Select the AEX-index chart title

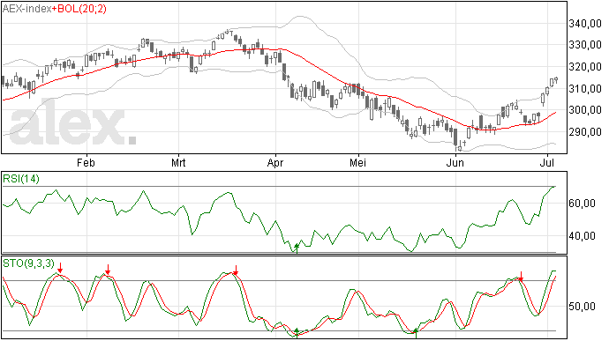tap(26, 9)
